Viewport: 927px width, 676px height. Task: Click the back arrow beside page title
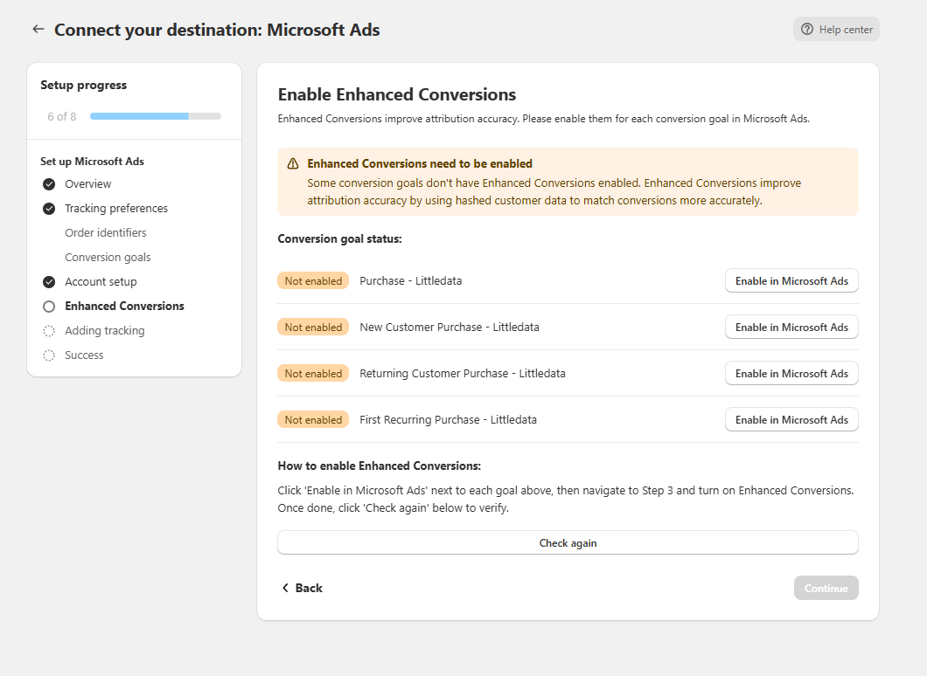(x=38, y=29)
